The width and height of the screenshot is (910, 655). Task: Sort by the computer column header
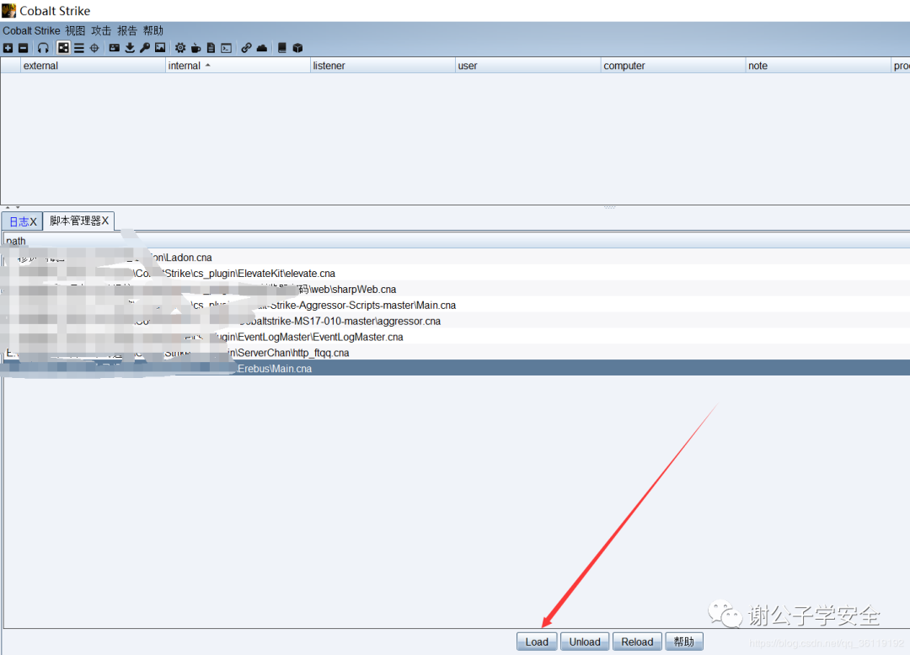[x=673, y=66]
